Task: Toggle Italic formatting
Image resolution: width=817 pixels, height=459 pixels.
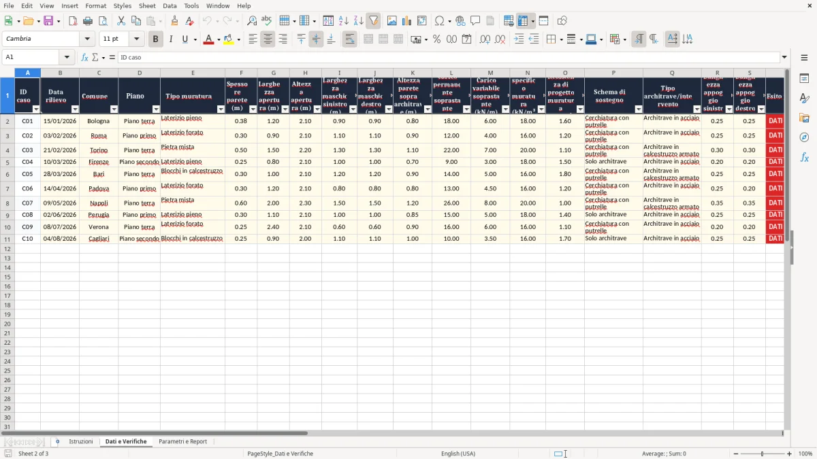Action: (170, 39)
